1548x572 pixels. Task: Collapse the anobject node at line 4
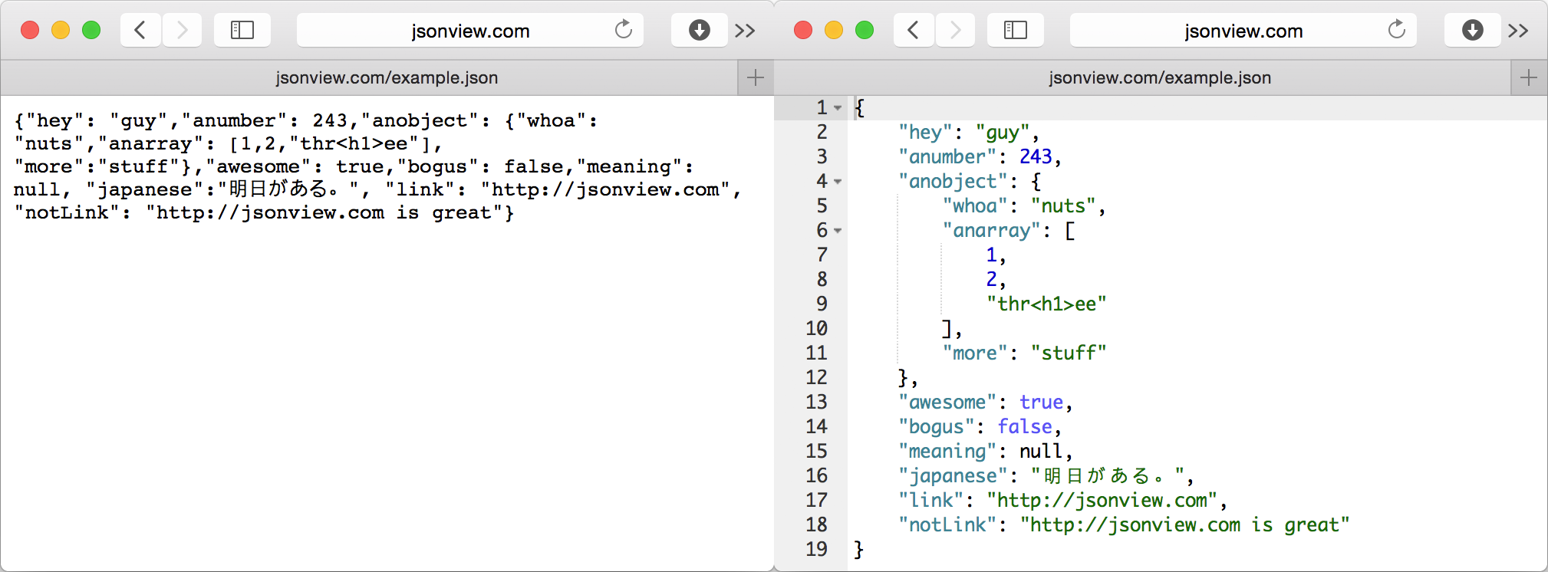[838, 182]
